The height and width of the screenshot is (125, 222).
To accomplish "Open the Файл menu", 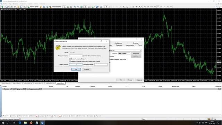I will tap(5, 4).
